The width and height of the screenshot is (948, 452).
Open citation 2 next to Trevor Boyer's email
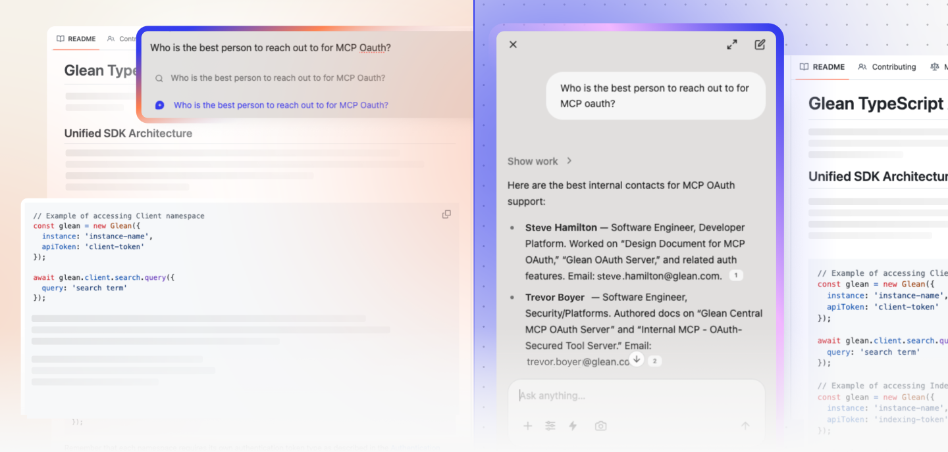(654, 361)
